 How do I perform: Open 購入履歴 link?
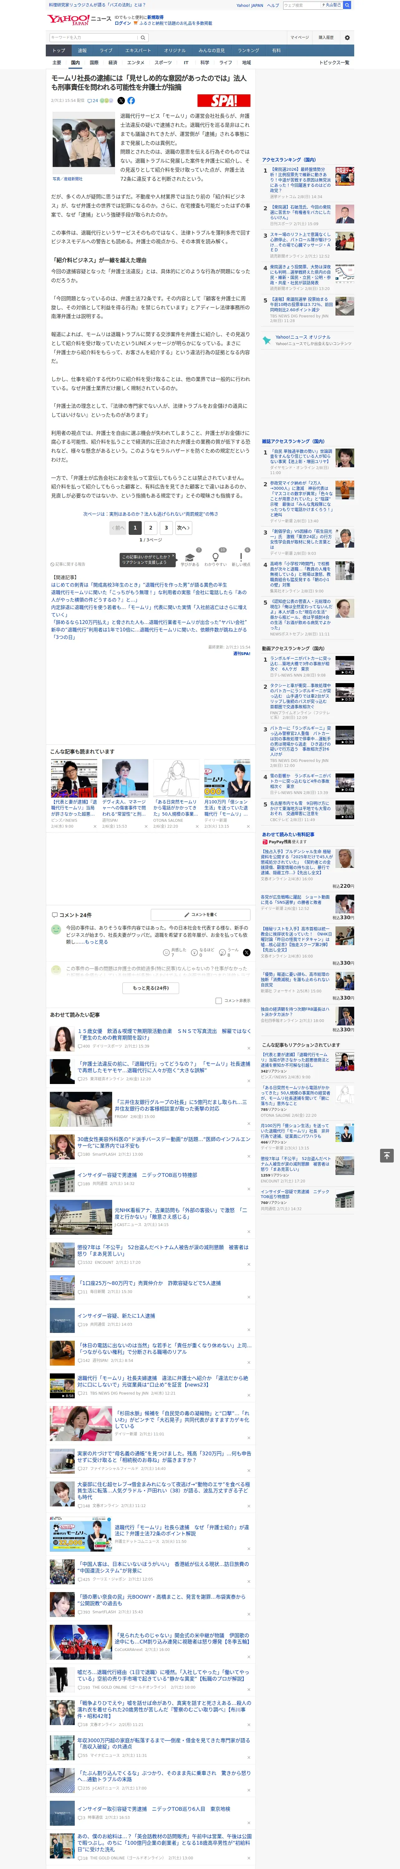pyautogui.click(x=326, y=38)
